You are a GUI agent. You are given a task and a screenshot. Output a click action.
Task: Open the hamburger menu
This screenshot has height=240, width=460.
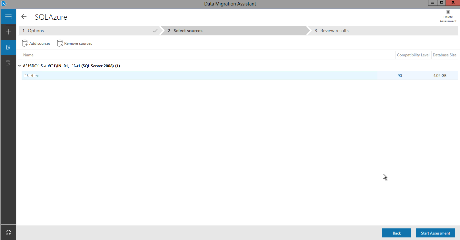8,16
